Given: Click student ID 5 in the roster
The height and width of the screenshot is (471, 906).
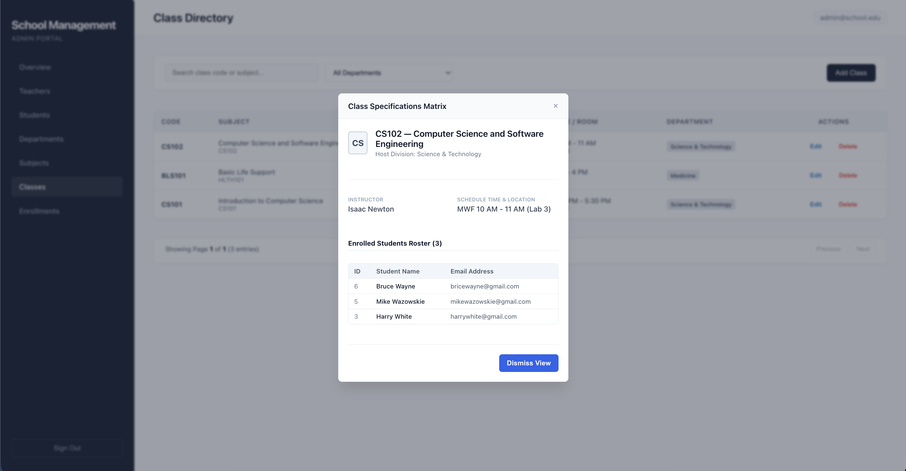Looking at the screenshot, I should click(356, 302).
